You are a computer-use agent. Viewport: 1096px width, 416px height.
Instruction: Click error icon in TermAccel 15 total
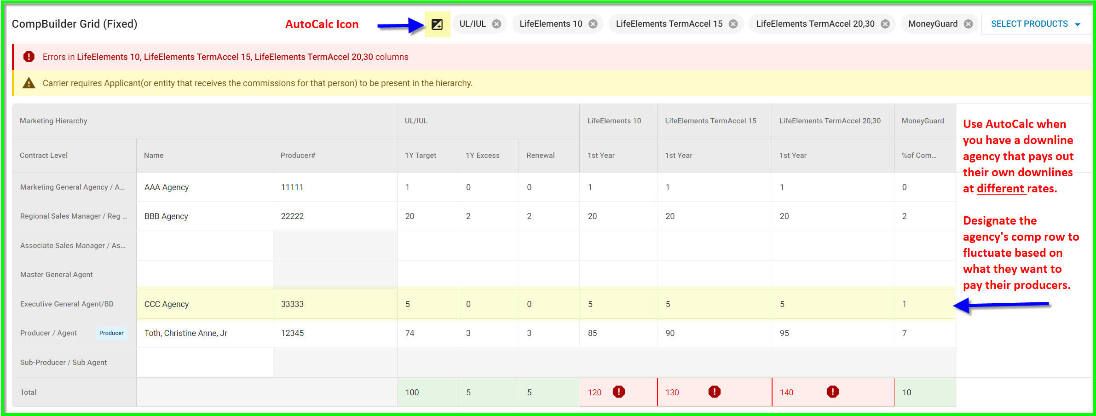714,392
